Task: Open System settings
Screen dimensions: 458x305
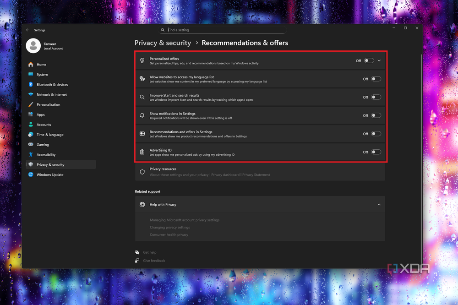Action: click(x=61, y=75)
